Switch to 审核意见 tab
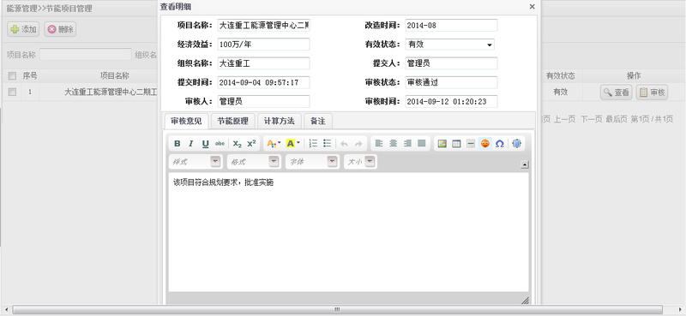686x316 pixels. click(x=186, y=121)
